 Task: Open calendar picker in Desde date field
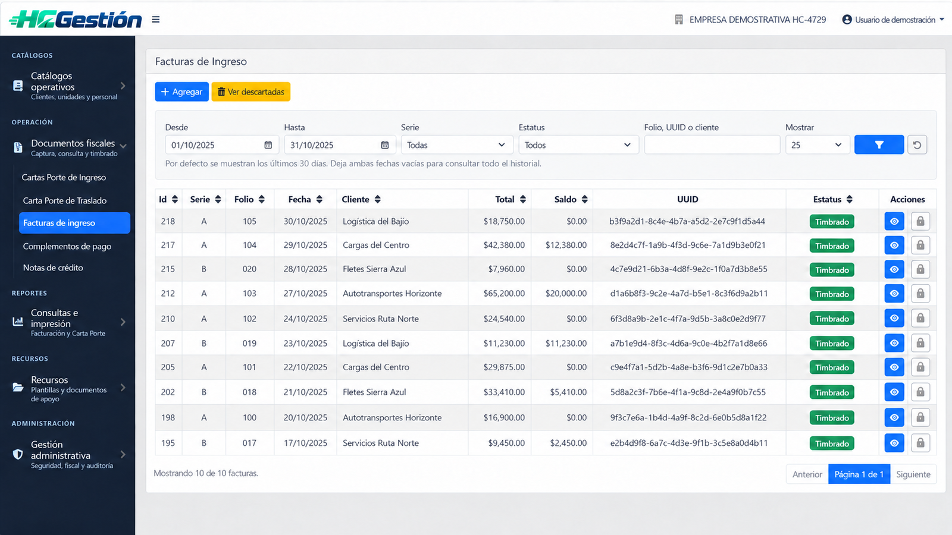coord(268,145)
